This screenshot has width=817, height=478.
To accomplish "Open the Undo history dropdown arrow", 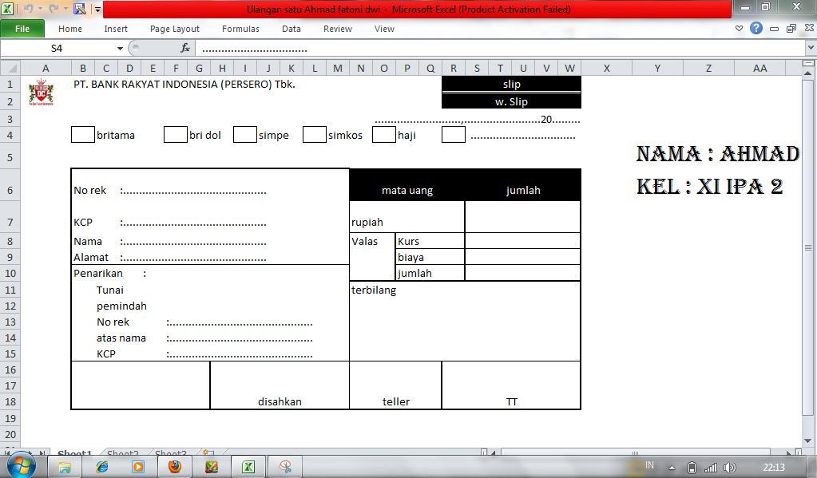I will pyautogui.click(x=40, y=9).
